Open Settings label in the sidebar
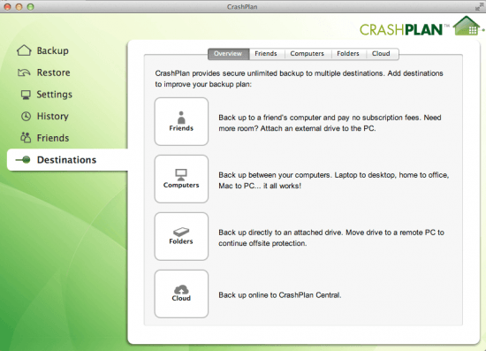The height and width of the screenshot is (351, 486). tap(55, 95)
